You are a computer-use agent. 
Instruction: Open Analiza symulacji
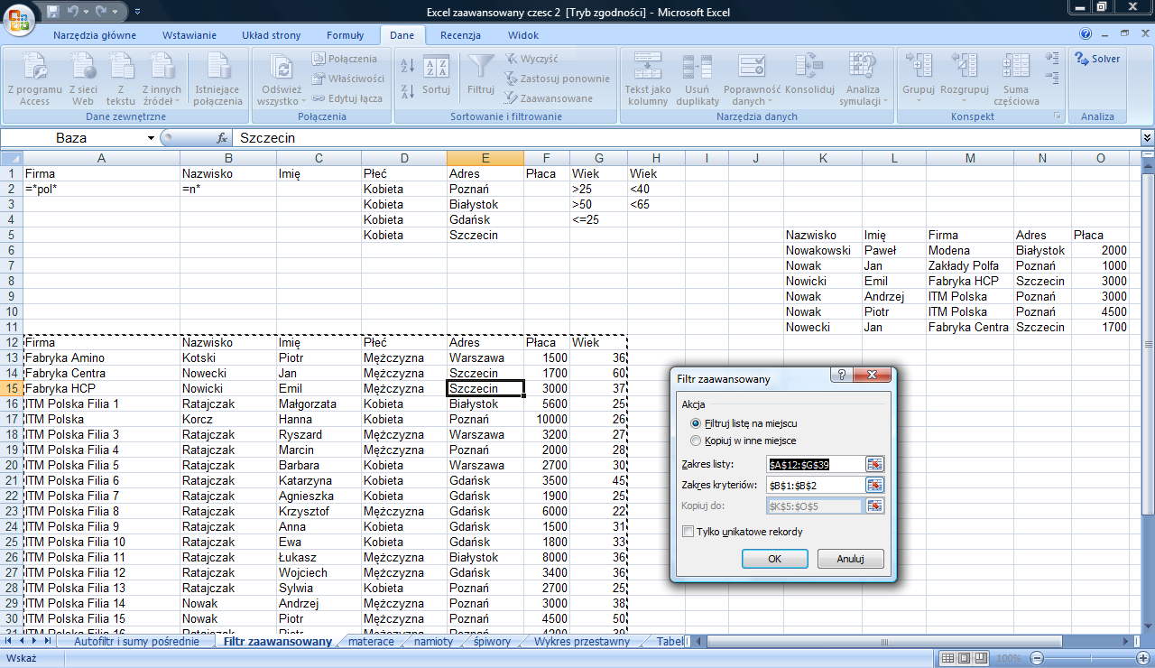[x=863, y=79]
